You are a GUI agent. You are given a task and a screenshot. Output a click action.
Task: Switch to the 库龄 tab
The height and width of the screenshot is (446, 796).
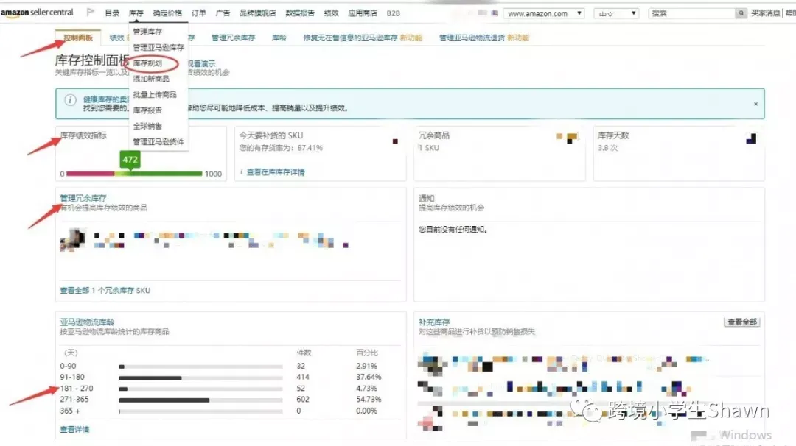279,38
